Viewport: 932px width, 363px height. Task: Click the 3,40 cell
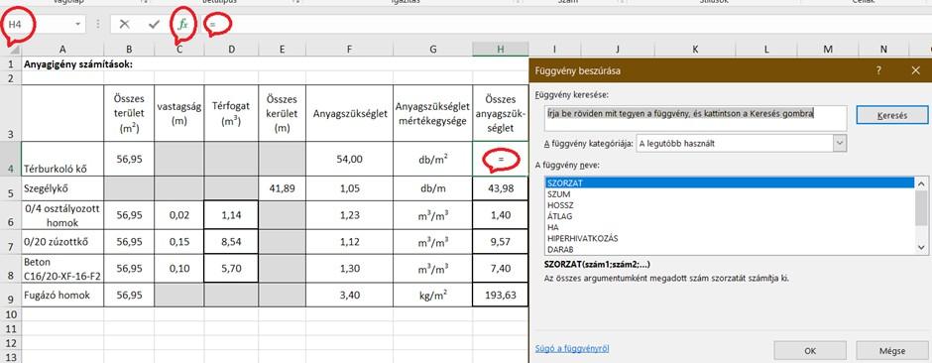(349, 295)
